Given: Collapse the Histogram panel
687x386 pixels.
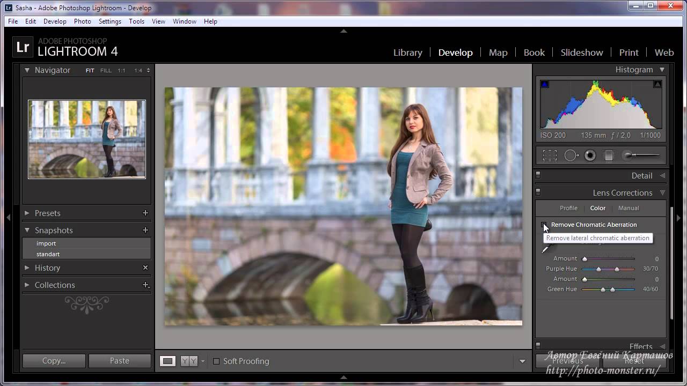Looking at the screenshot, I should 662,70.
